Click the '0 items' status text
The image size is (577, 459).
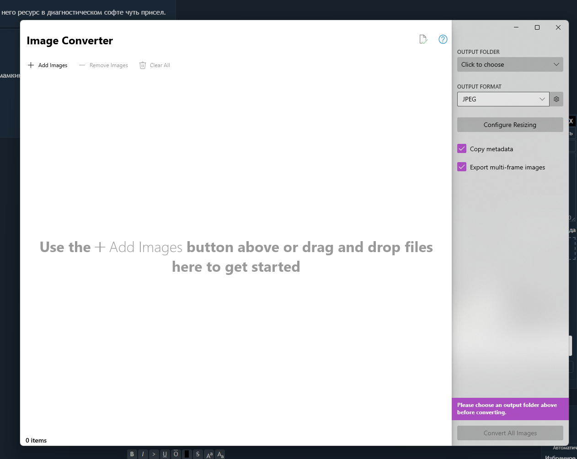click(x=36, y=440)
